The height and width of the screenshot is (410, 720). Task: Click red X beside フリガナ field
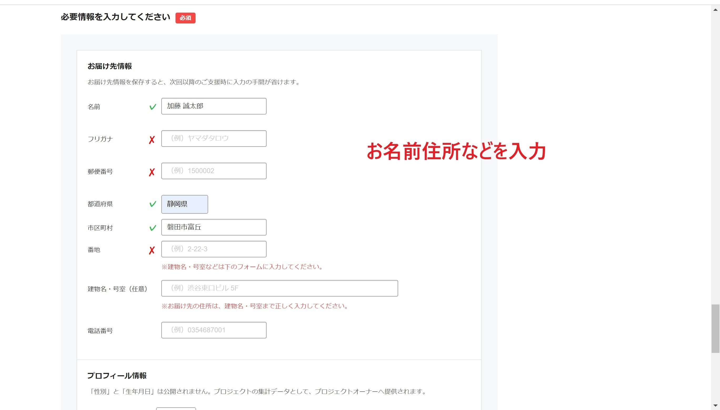click(x=152, y=140)
